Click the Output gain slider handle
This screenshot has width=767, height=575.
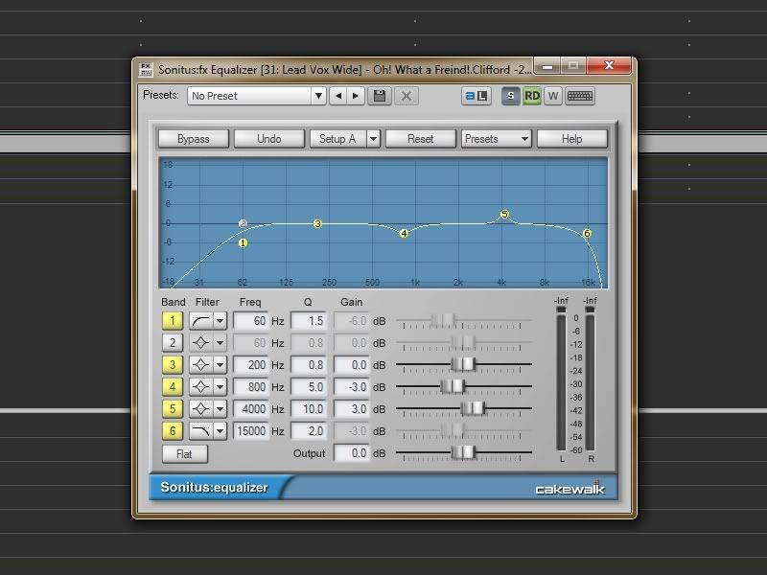coord(464,453)
